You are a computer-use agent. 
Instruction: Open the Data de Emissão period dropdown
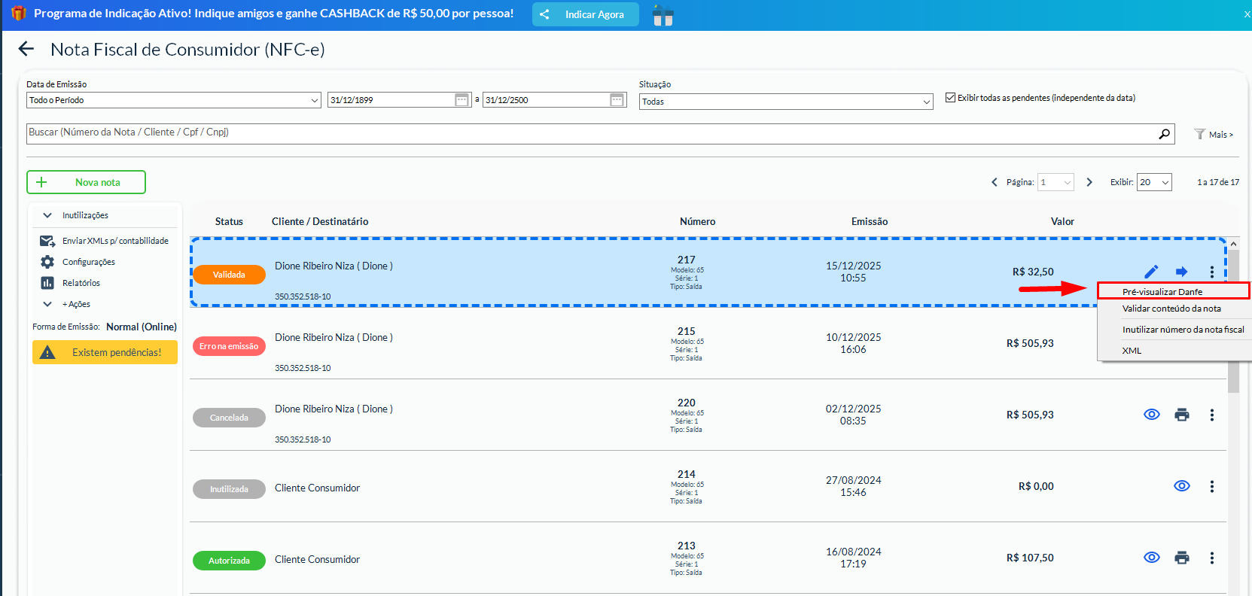tap(174, 100)
